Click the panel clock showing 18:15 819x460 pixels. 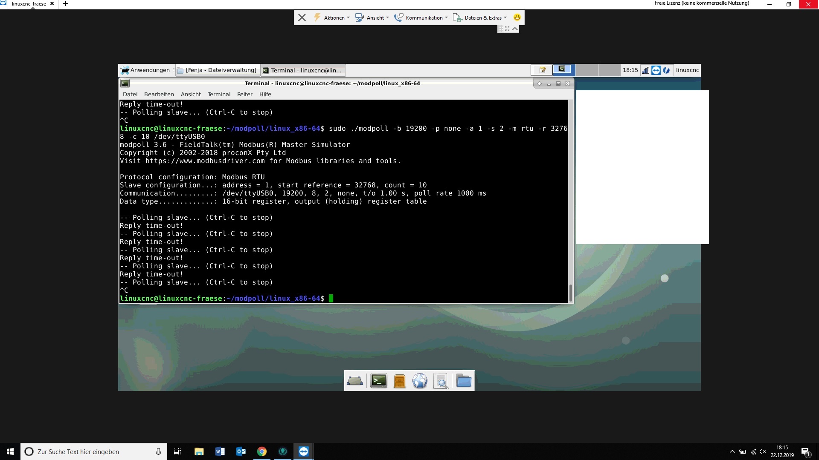coord(630,70)
